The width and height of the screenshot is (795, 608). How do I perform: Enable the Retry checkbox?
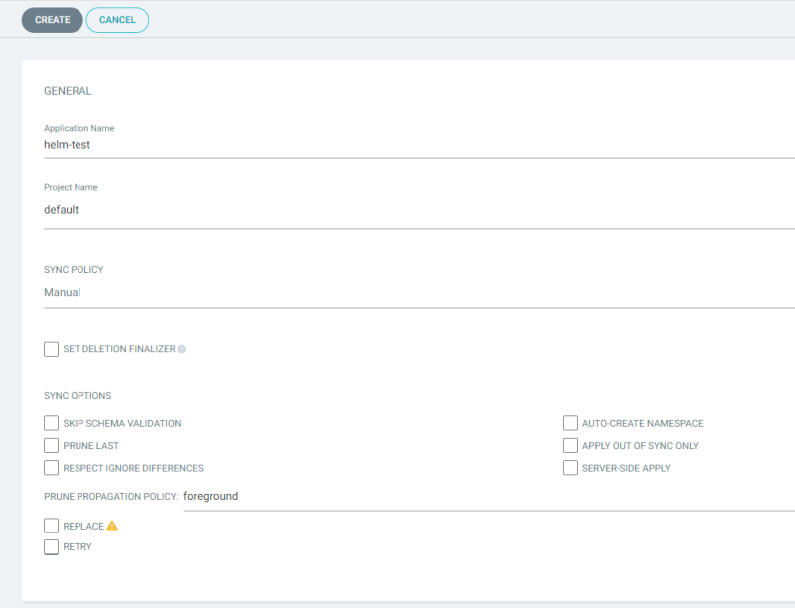click(x=52, y=546)
